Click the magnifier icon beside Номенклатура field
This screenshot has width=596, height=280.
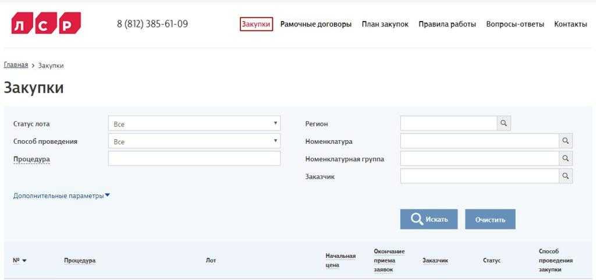coord(565,141)
